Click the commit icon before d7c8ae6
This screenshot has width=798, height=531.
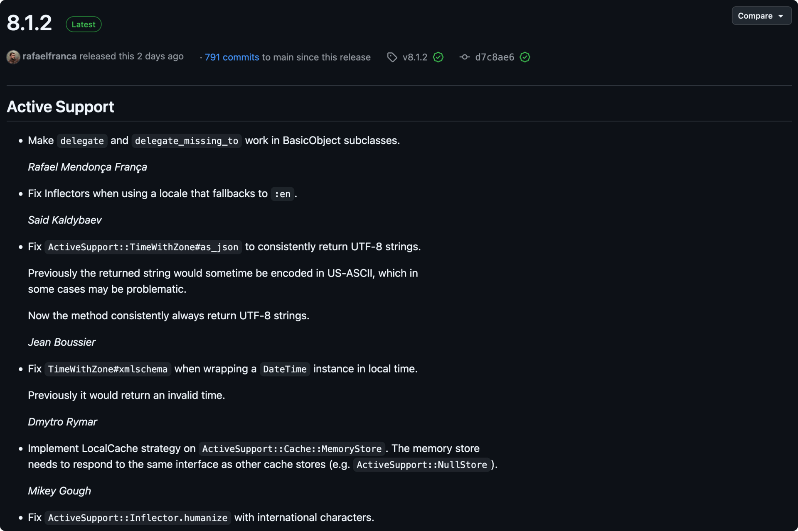pyautogui.click(x=465, y=57)
